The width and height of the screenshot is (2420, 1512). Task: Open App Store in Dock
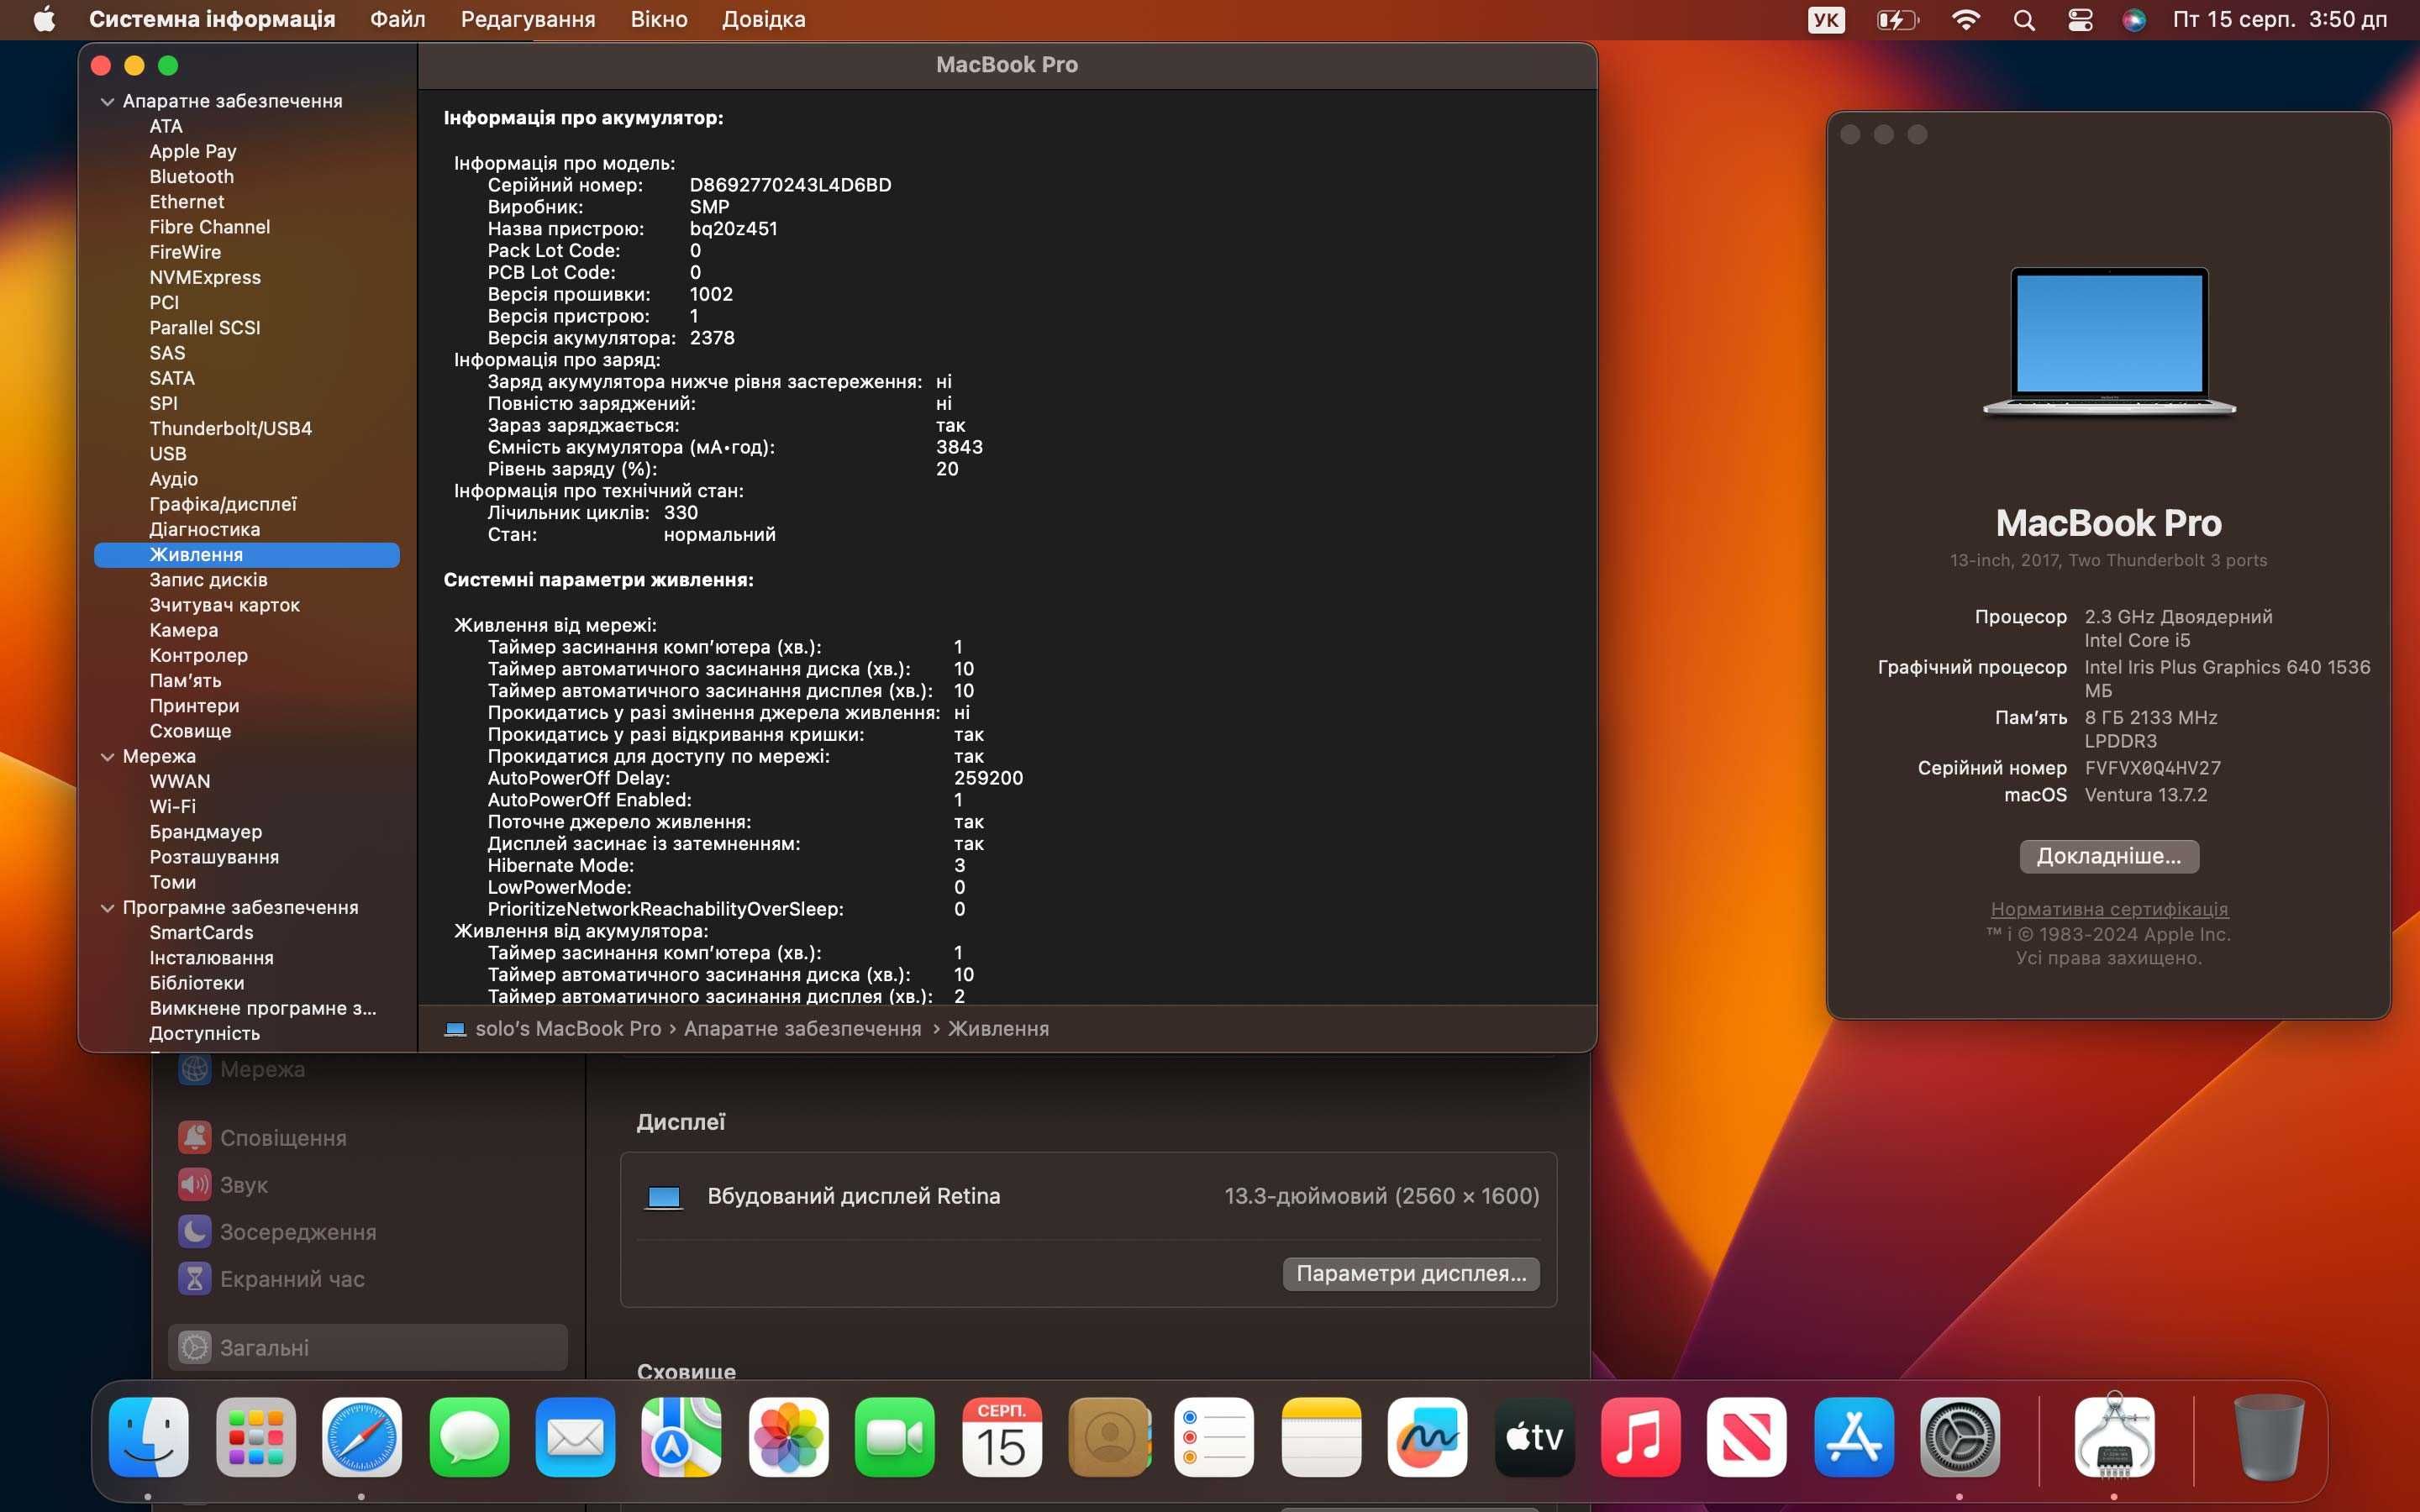point(1853,1437)
